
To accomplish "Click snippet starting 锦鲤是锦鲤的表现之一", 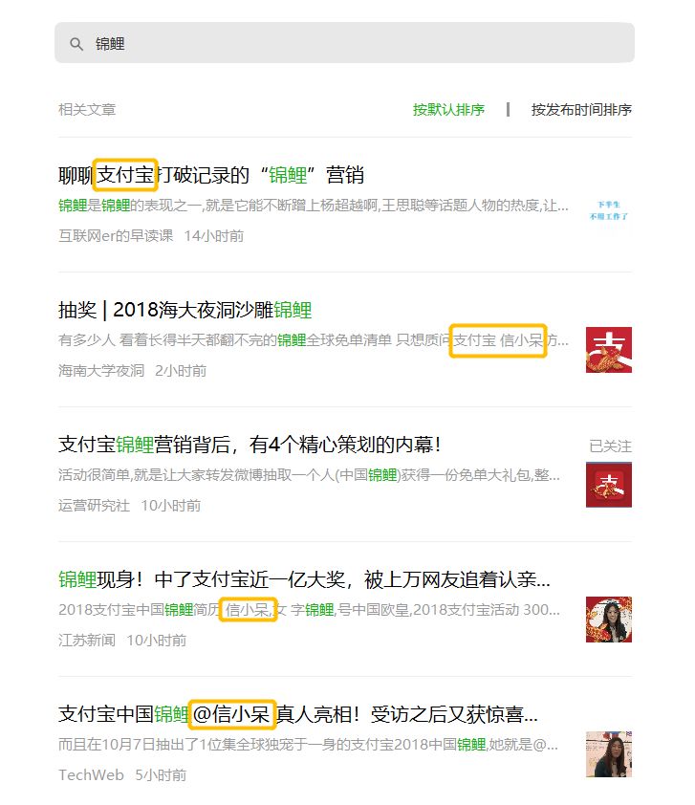I will pos(314,206).
